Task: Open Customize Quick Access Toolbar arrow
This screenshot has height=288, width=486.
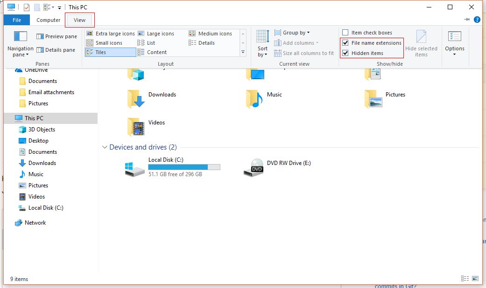Action: click(x=59, y=7)
